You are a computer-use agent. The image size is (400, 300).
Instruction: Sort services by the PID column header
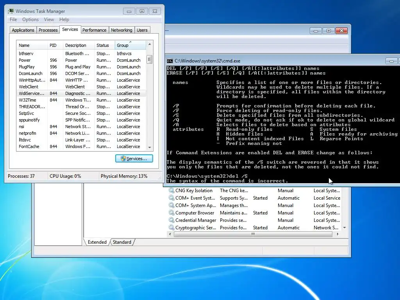point(55,45)
